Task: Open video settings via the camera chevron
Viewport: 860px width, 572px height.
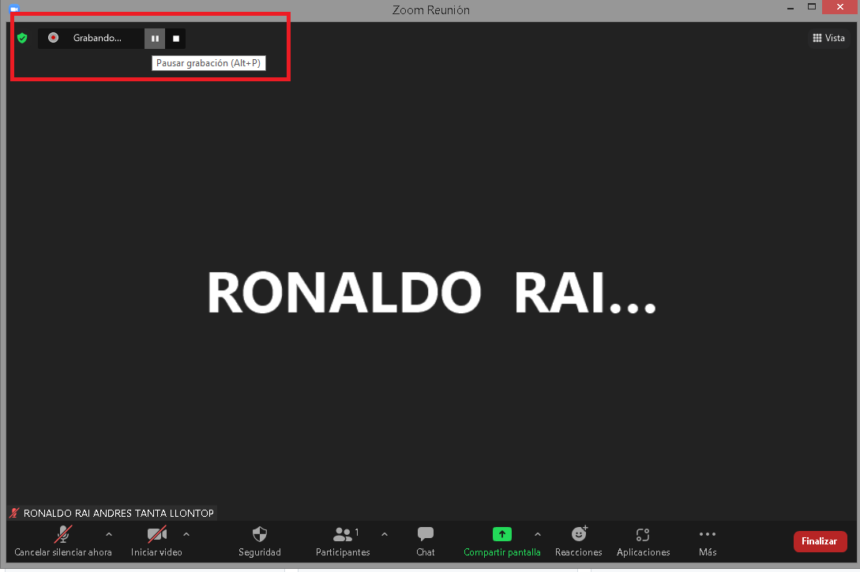Action: [x=186, y=535]
